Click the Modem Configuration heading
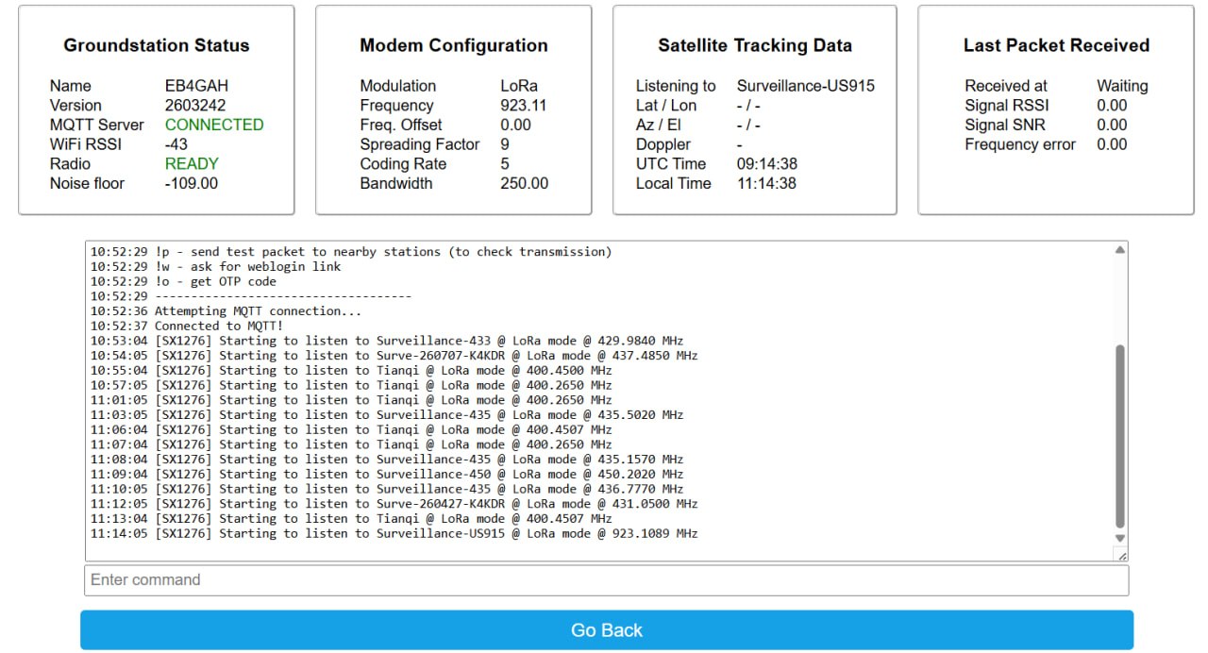Viewport: 1208px width, 653px height. pos(454,45)
